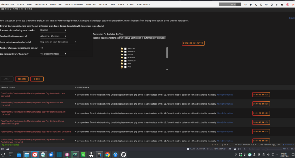
Task: Open More Information for my-Grafana.xml
Action: (x=225, y=132)
